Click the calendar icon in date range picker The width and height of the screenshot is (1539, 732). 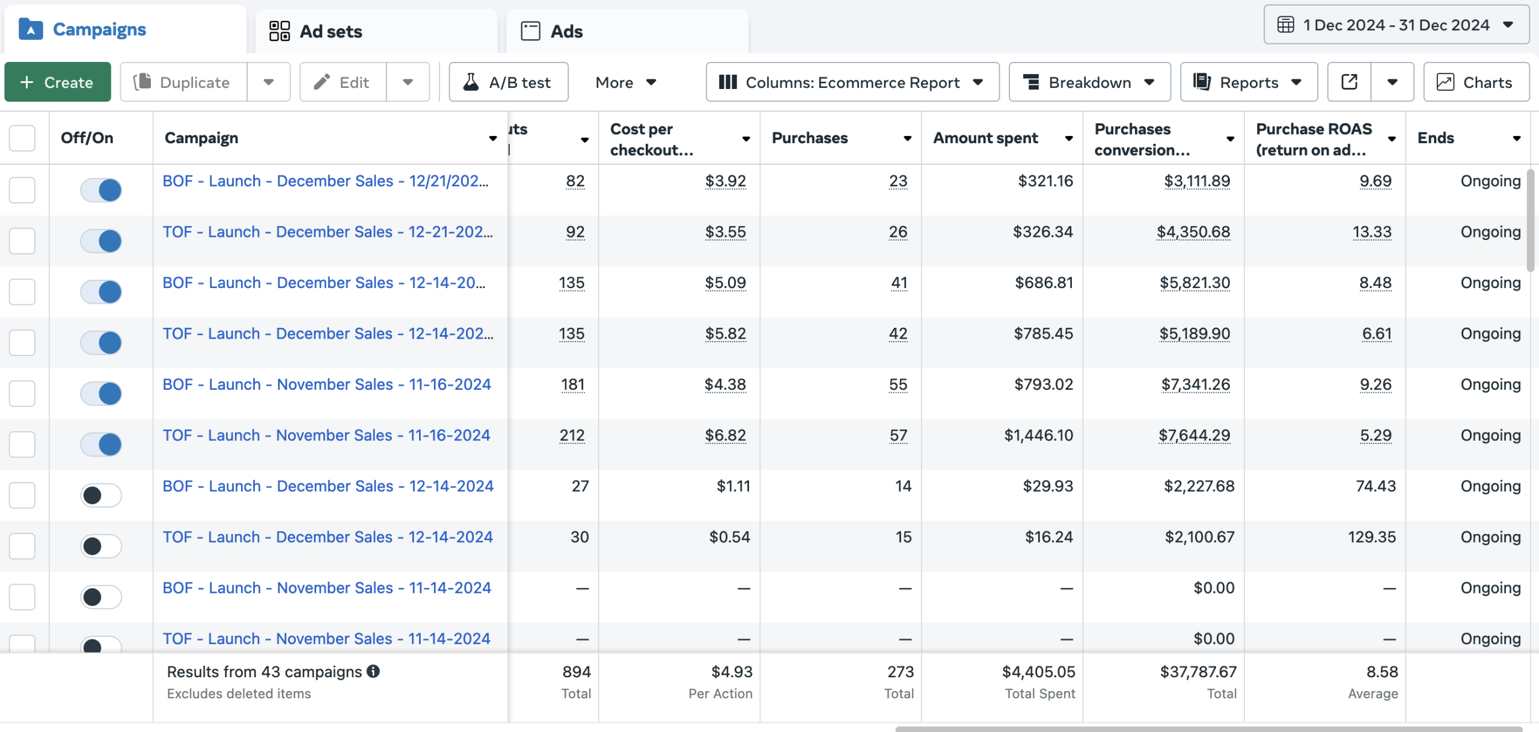1285,25
